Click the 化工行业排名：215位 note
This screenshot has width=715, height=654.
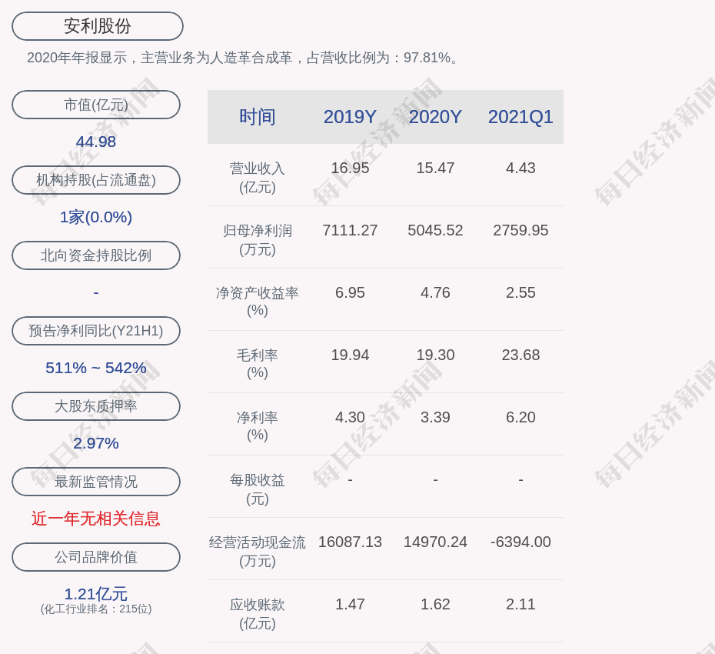point(96,609)
